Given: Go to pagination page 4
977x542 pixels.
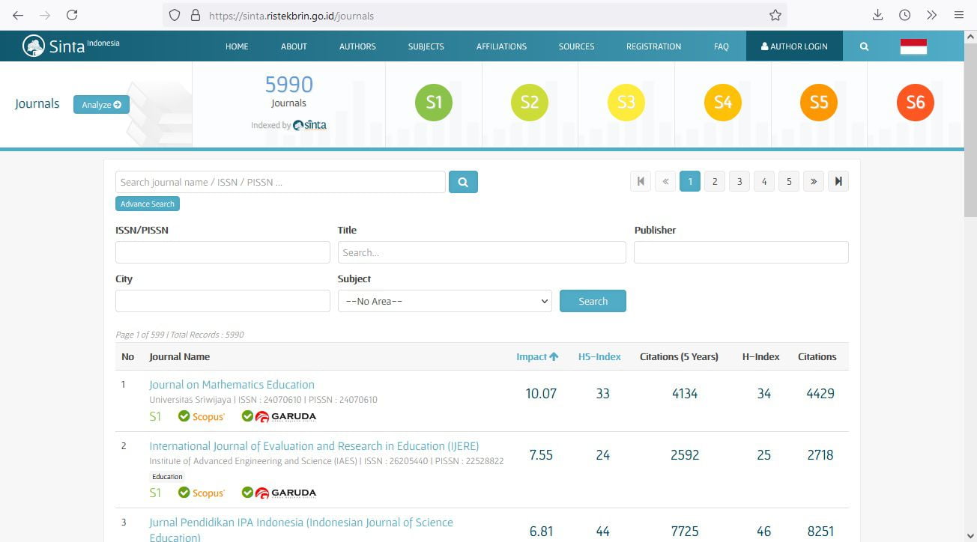Looking at the screenshot, I should coord(764,181).
